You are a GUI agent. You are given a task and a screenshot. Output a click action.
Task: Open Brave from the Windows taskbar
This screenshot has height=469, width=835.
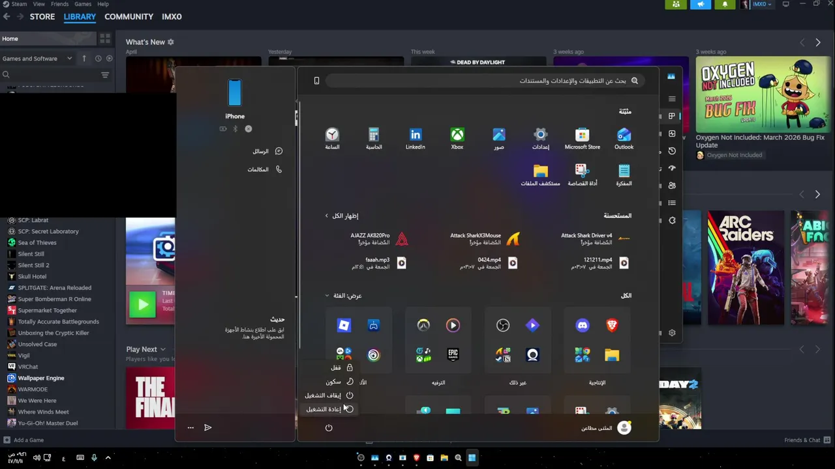[x=416, y=458]
